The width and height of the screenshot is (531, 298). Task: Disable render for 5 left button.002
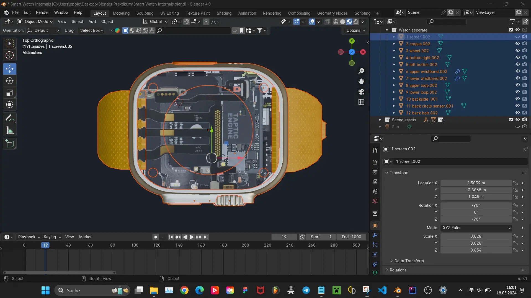tap(525, 64)
